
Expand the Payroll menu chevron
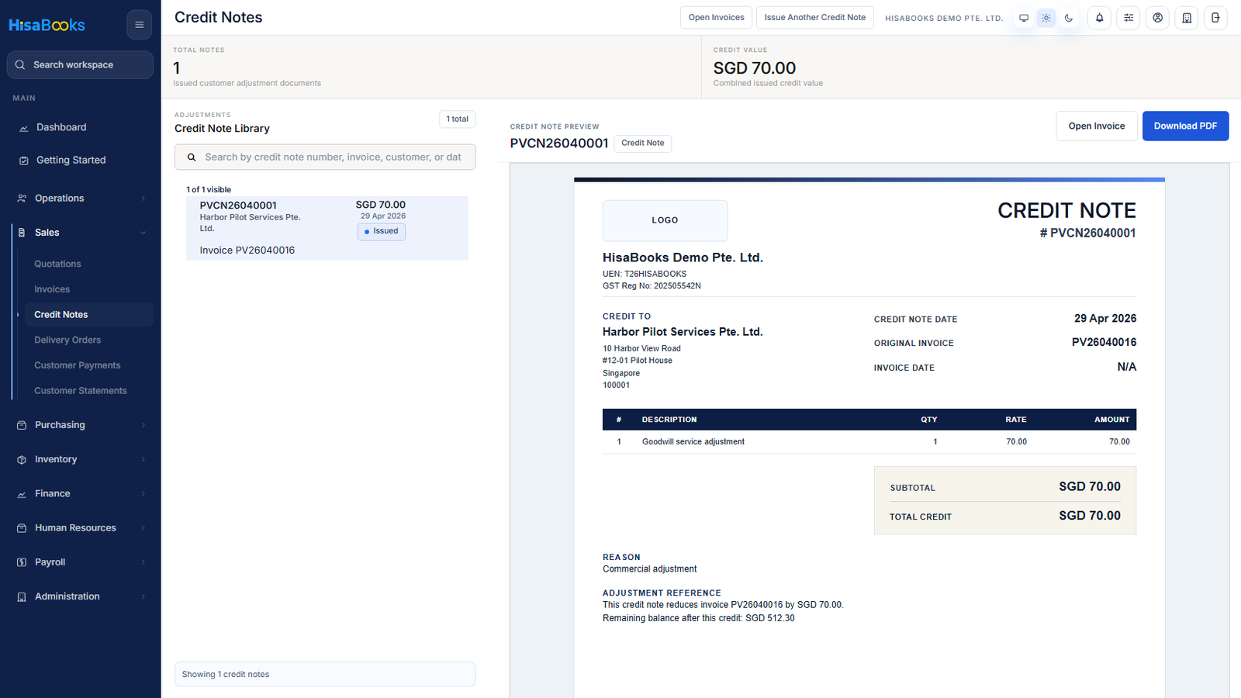point(143,562)
